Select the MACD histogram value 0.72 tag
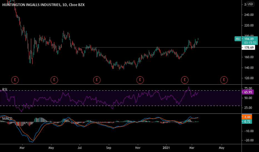Image resolution: width=259 pixels, height=152 pixels. (247, 122)
